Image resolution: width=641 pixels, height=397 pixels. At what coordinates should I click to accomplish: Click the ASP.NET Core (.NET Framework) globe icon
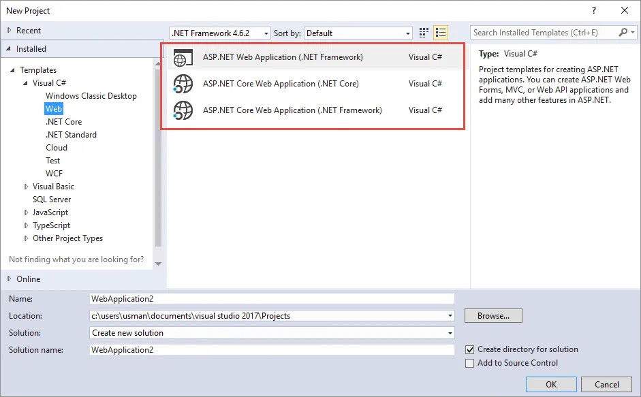click(183, 110)
